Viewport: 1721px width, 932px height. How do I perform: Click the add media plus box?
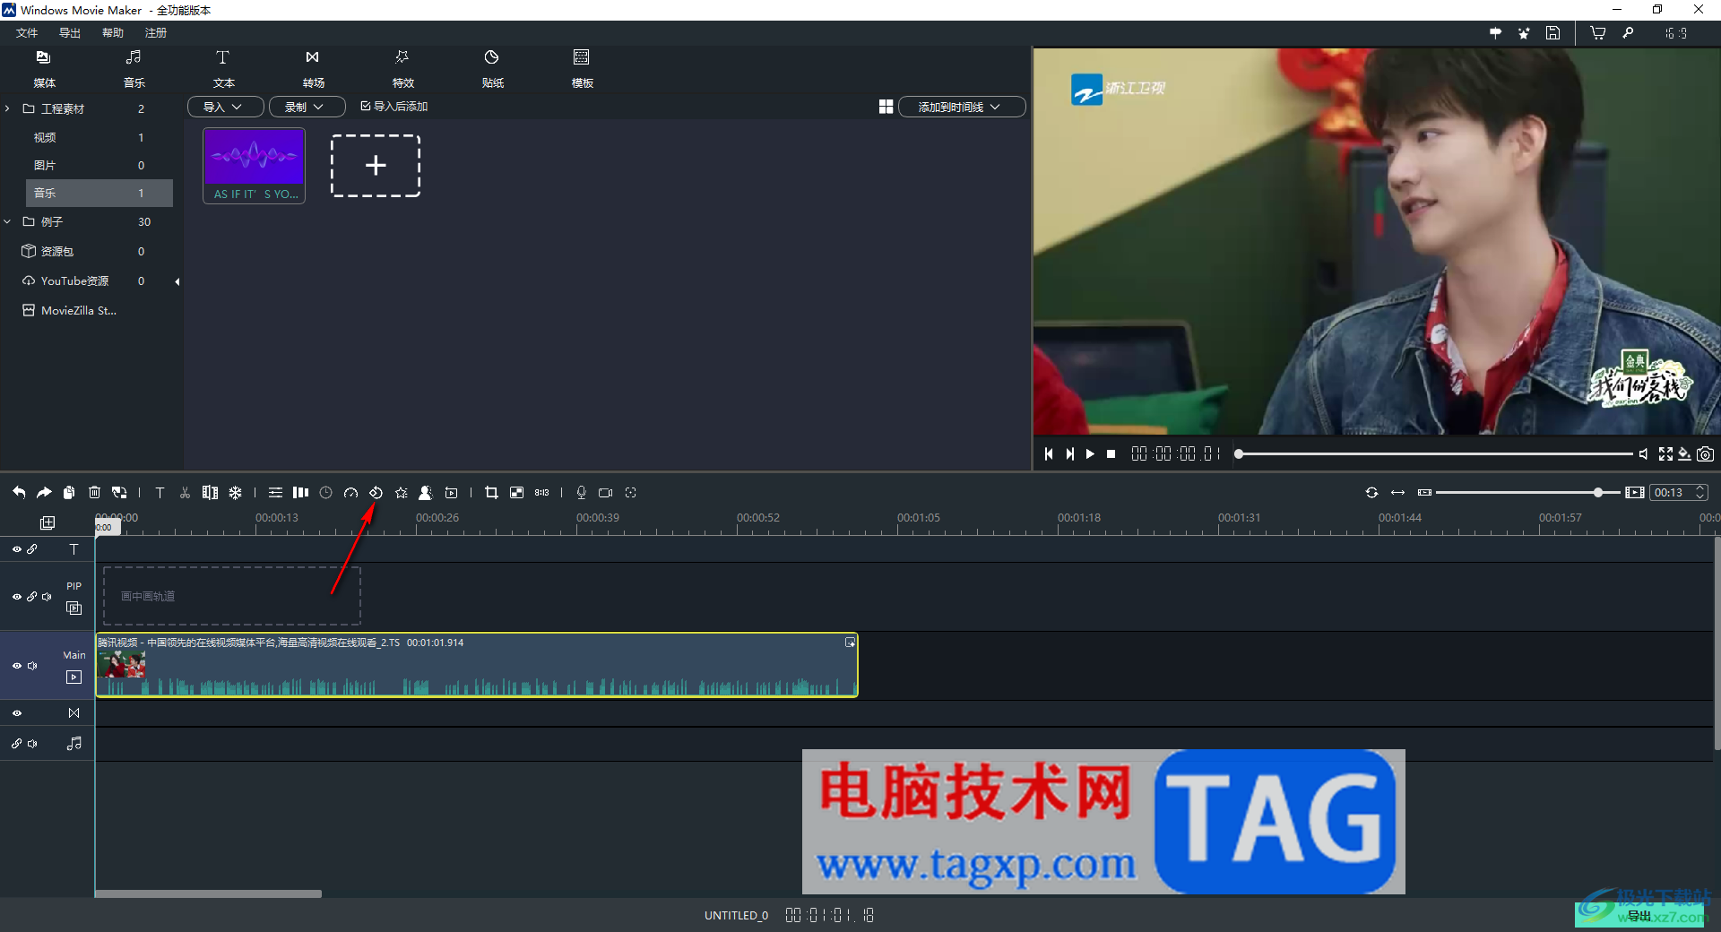376,166
